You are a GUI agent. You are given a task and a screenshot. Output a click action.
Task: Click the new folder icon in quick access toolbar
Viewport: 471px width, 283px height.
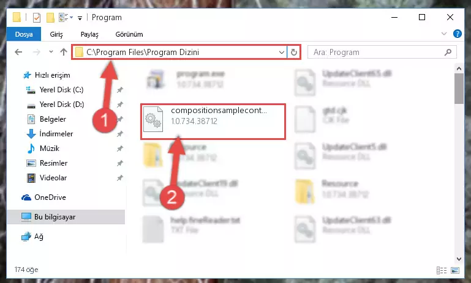click(50, 18)
